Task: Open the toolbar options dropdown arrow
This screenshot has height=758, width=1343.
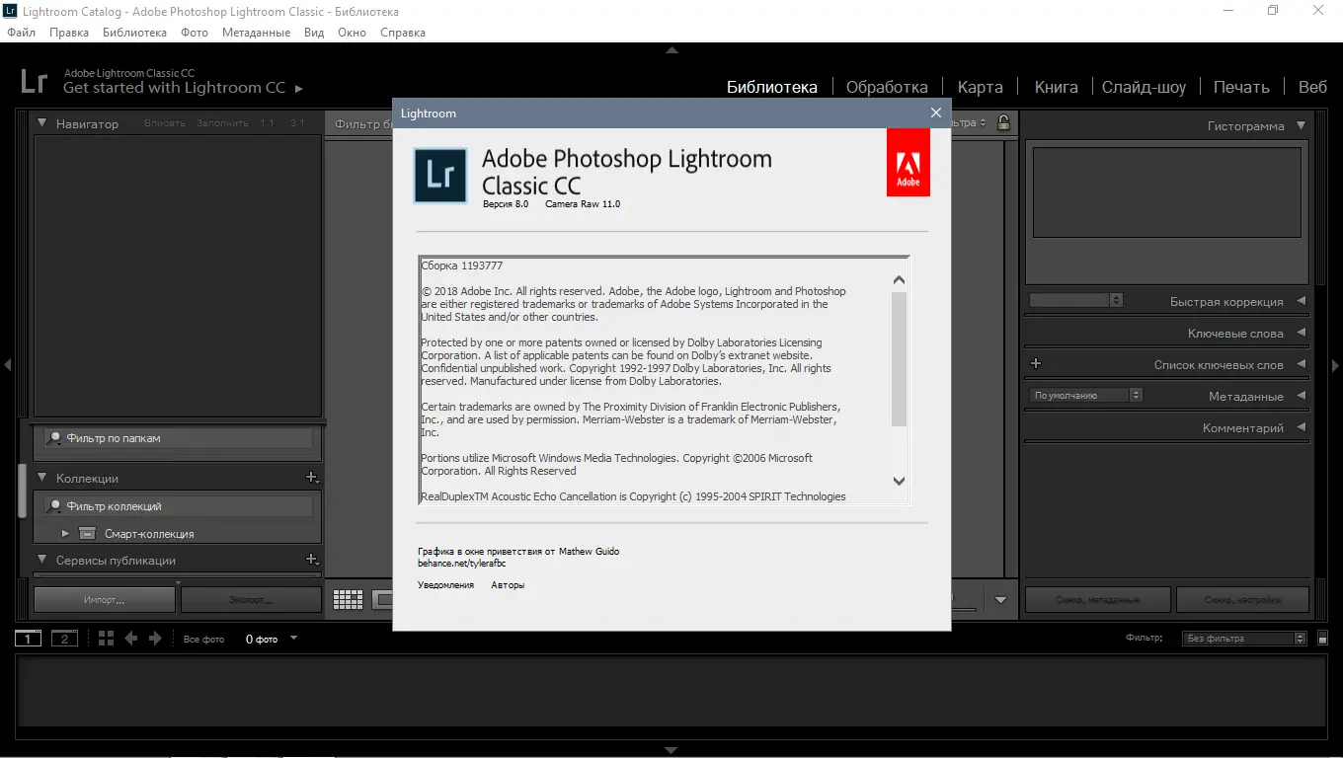Action: 1000,599
